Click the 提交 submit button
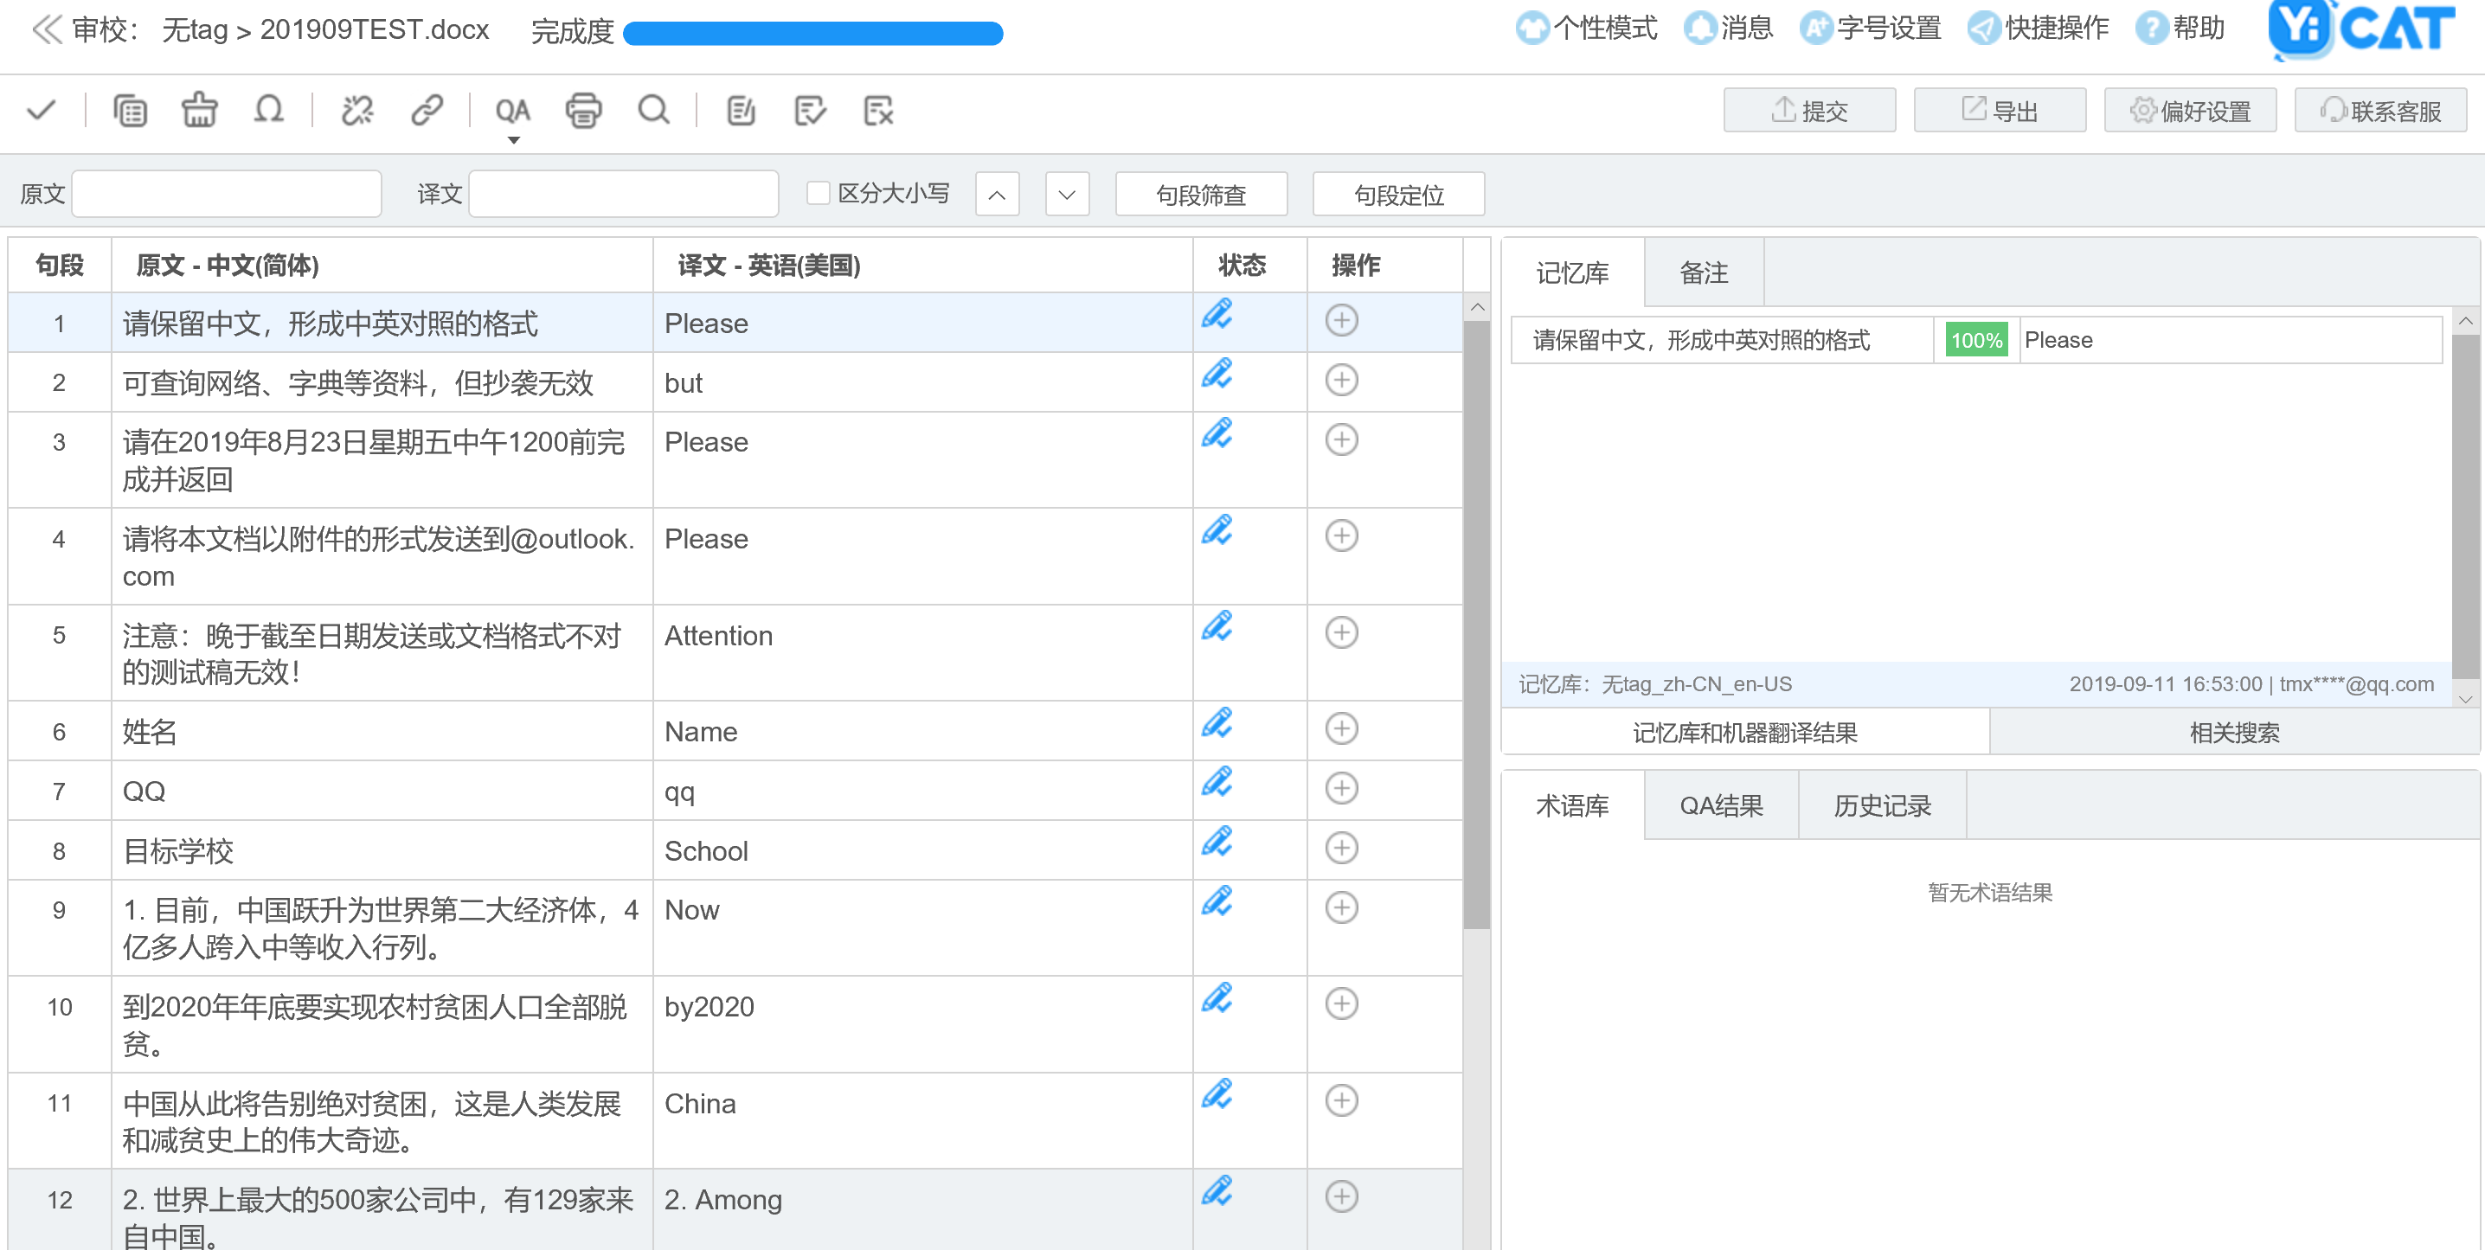Viewport: 2485px width, 1250px height. [1808, 110]
